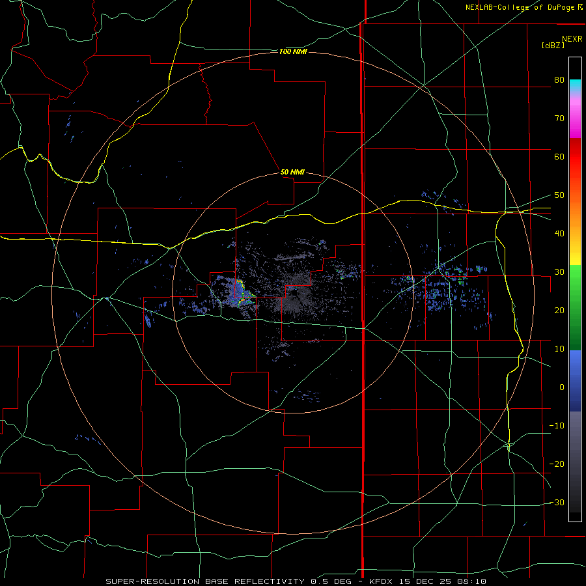This screenshot has height=586, width=586.
Task: Click the 100 NMI range ring label
Action: (293, 51)
